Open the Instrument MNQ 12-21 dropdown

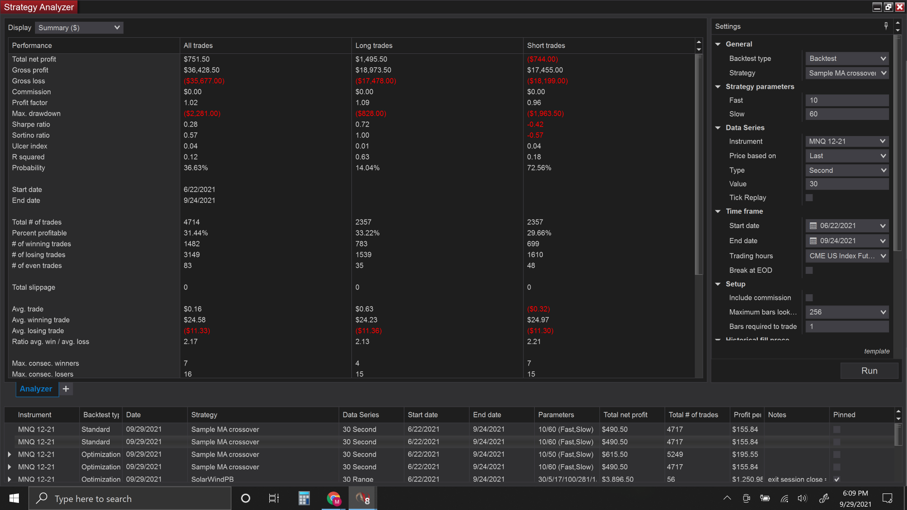(x=847, y=141)
